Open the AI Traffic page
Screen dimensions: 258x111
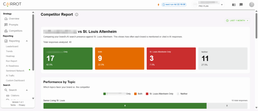pos(10,76)
